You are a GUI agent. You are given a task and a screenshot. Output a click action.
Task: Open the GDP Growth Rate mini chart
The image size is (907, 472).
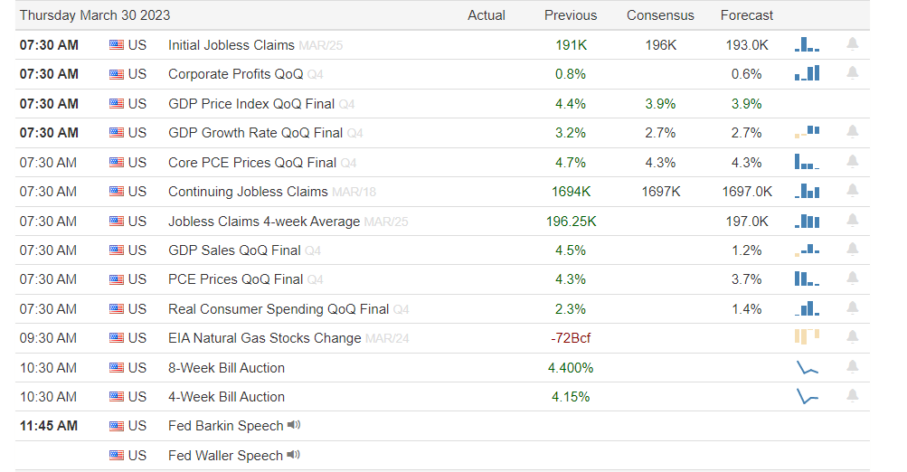pos(807,132)
